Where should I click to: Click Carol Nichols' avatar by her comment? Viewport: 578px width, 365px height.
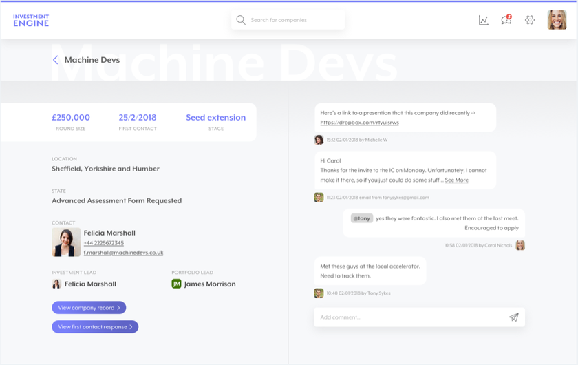coord(520,245)
